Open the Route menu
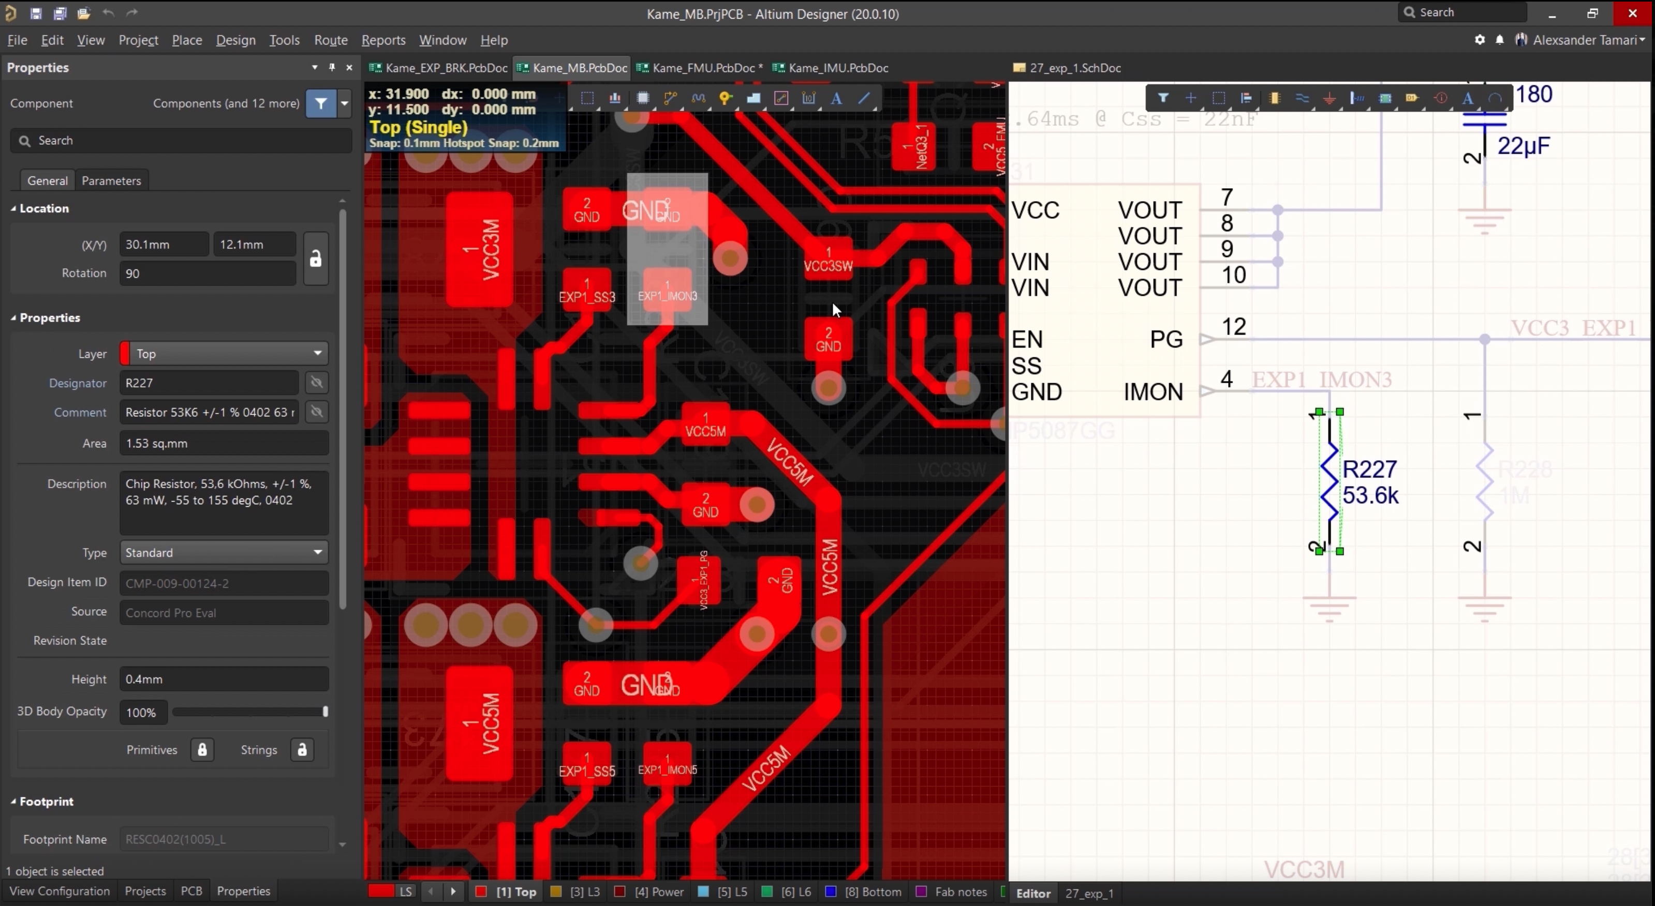 pos(330,40)
